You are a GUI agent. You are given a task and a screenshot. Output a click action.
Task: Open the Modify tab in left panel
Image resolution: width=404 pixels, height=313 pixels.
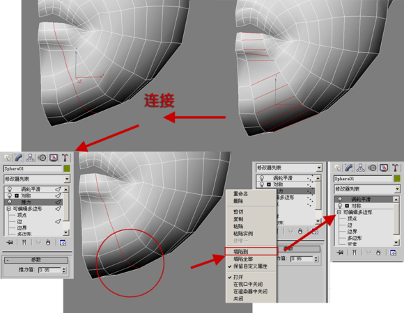(x=19, y=158)
